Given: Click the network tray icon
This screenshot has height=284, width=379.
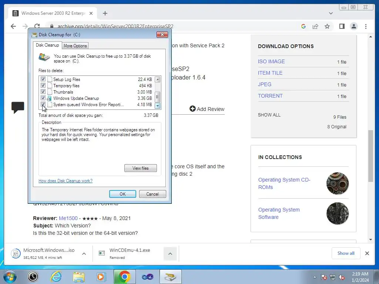Looking at the screenshot, I should tap(333, 277).
